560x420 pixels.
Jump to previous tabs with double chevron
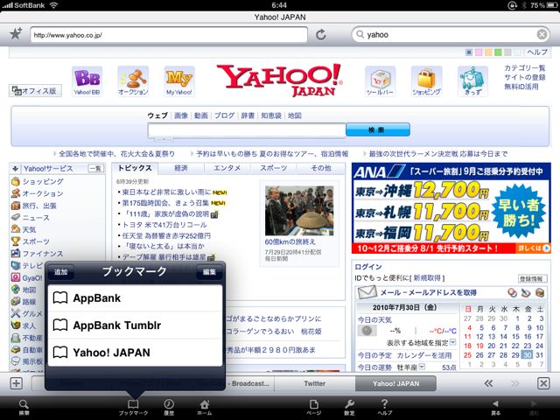488,383
